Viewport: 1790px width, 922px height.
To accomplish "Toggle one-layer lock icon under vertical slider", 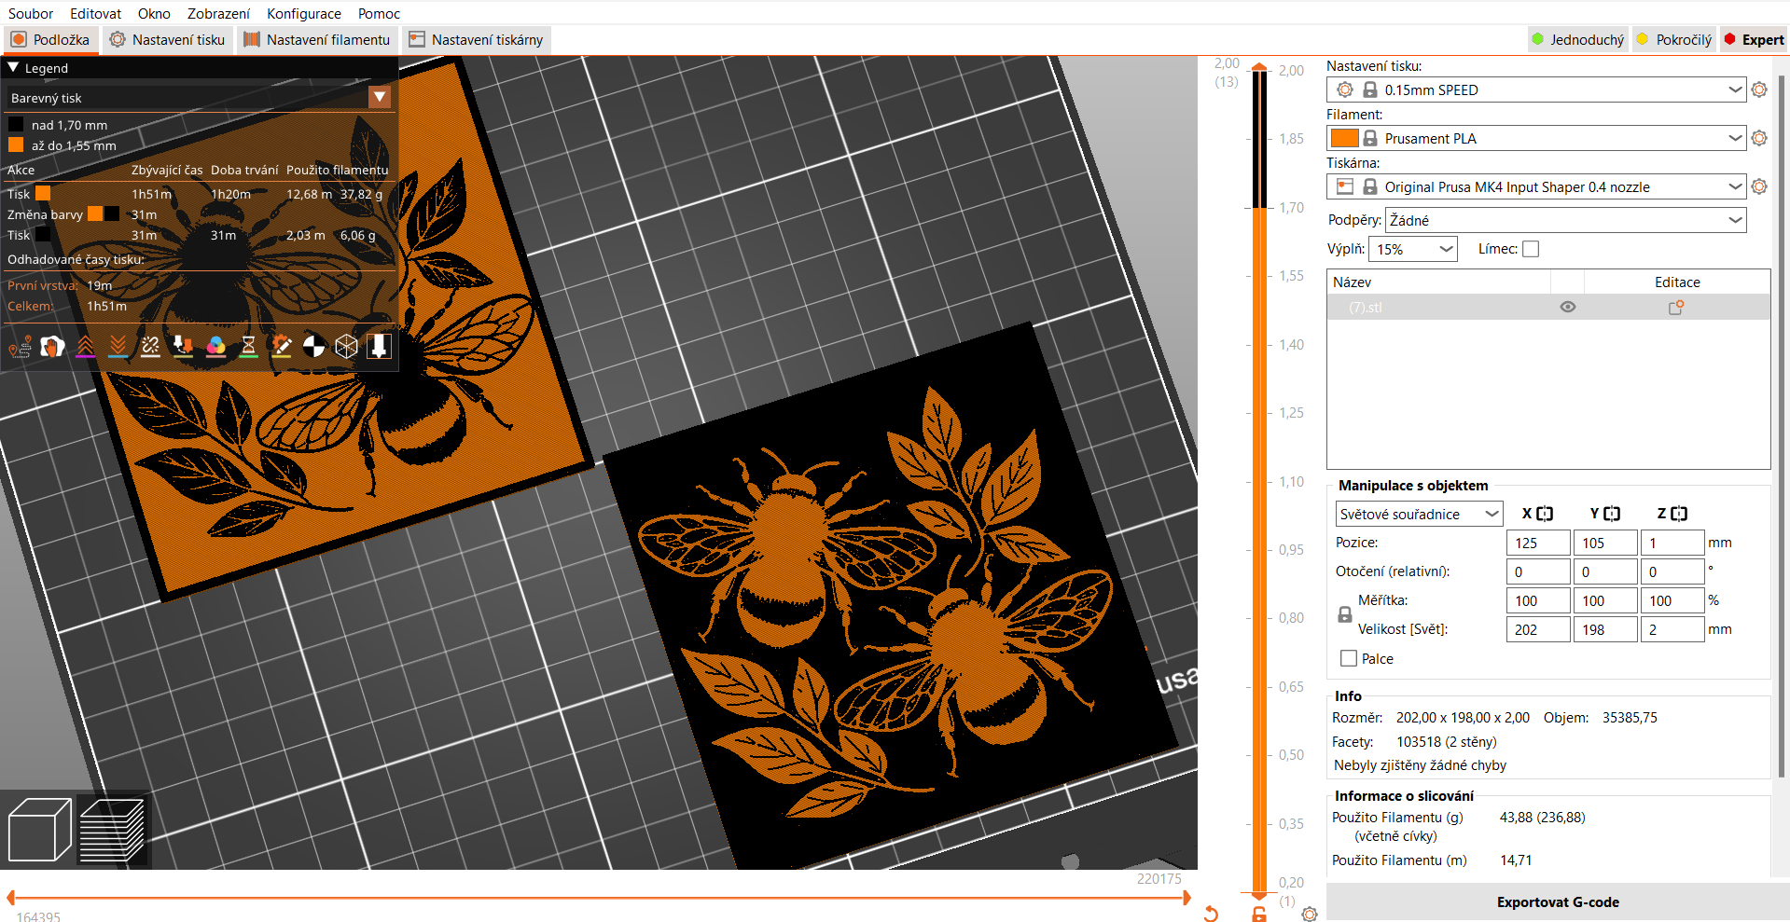I will point(1259,915).
